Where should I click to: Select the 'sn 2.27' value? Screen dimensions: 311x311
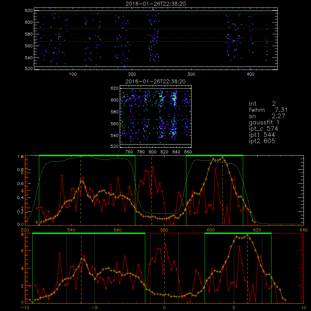(267, 116)
